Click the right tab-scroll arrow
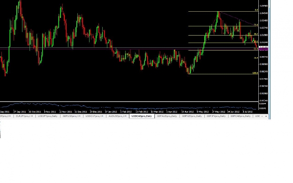 [266, 116]
